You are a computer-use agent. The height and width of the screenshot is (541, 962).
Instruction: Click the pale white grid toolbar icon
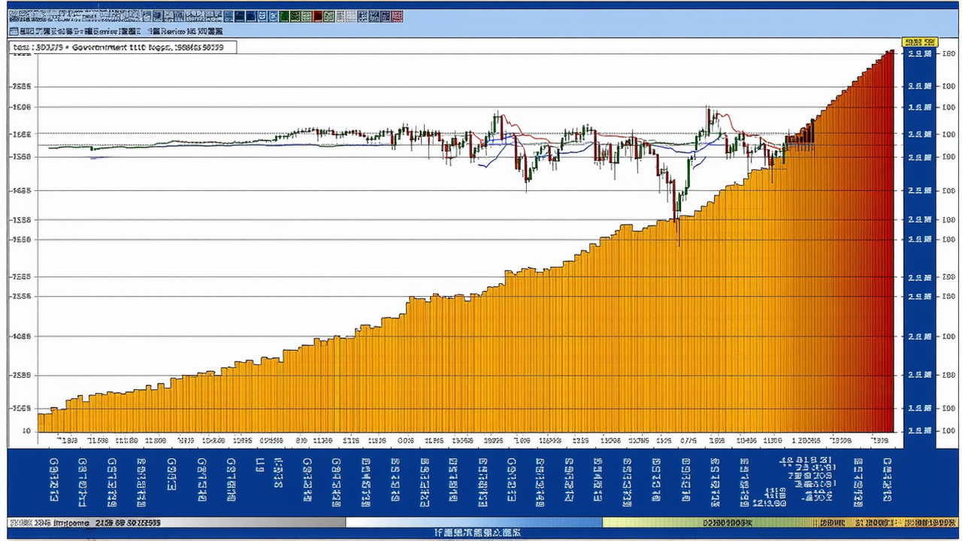351,16
